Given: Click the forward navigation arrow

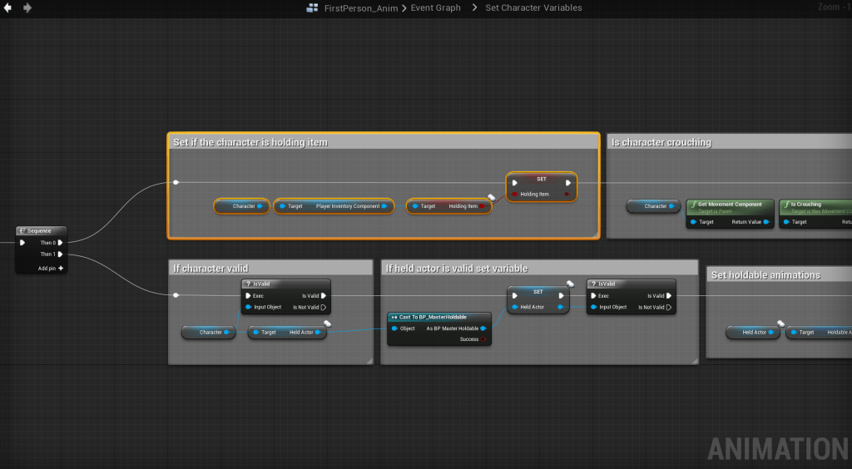Looking at the screenshot, I should point(27,7).
